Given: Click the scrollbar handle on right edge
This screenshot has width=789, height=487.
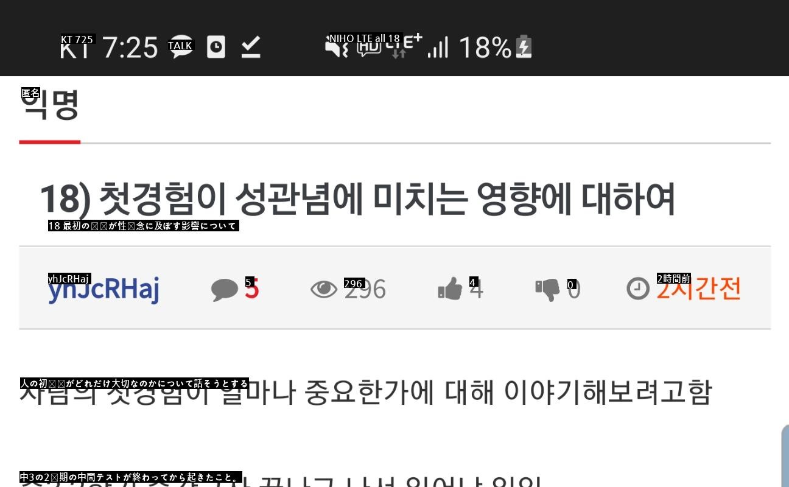Looking at the screenshot, I should coord(785,455).
